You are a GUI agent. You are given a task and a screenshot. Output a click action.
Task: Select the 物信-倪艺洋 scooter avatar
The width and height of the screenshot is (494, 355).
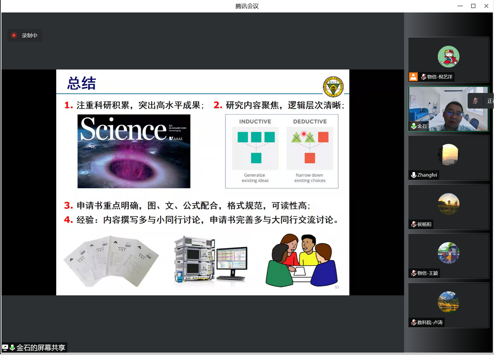[x=448, y=57]
